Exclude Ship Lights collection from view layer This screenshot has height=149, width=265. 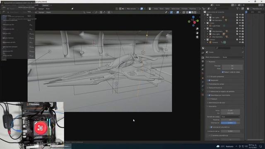click(237, 34)
